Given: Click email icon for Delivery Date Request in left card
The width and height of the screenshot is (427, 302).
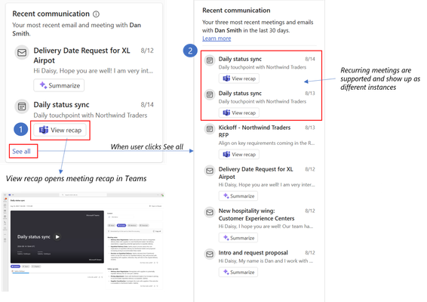Looking at the screenshot, I should [22, 52].
